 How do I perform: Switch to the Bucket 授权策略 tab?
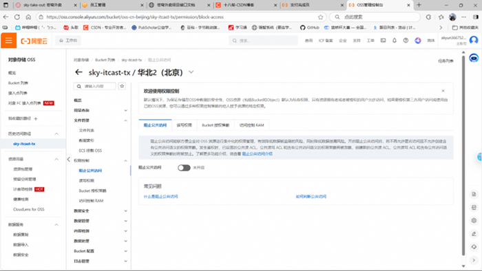point(216,125)
